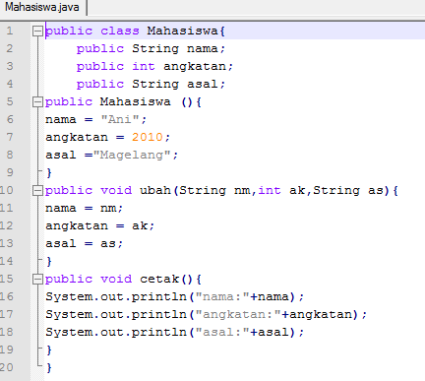Click 'asal = as;' on line 13
Image resolution: width=425 pixels, height=381 pixels.
(x=84, y=244)
